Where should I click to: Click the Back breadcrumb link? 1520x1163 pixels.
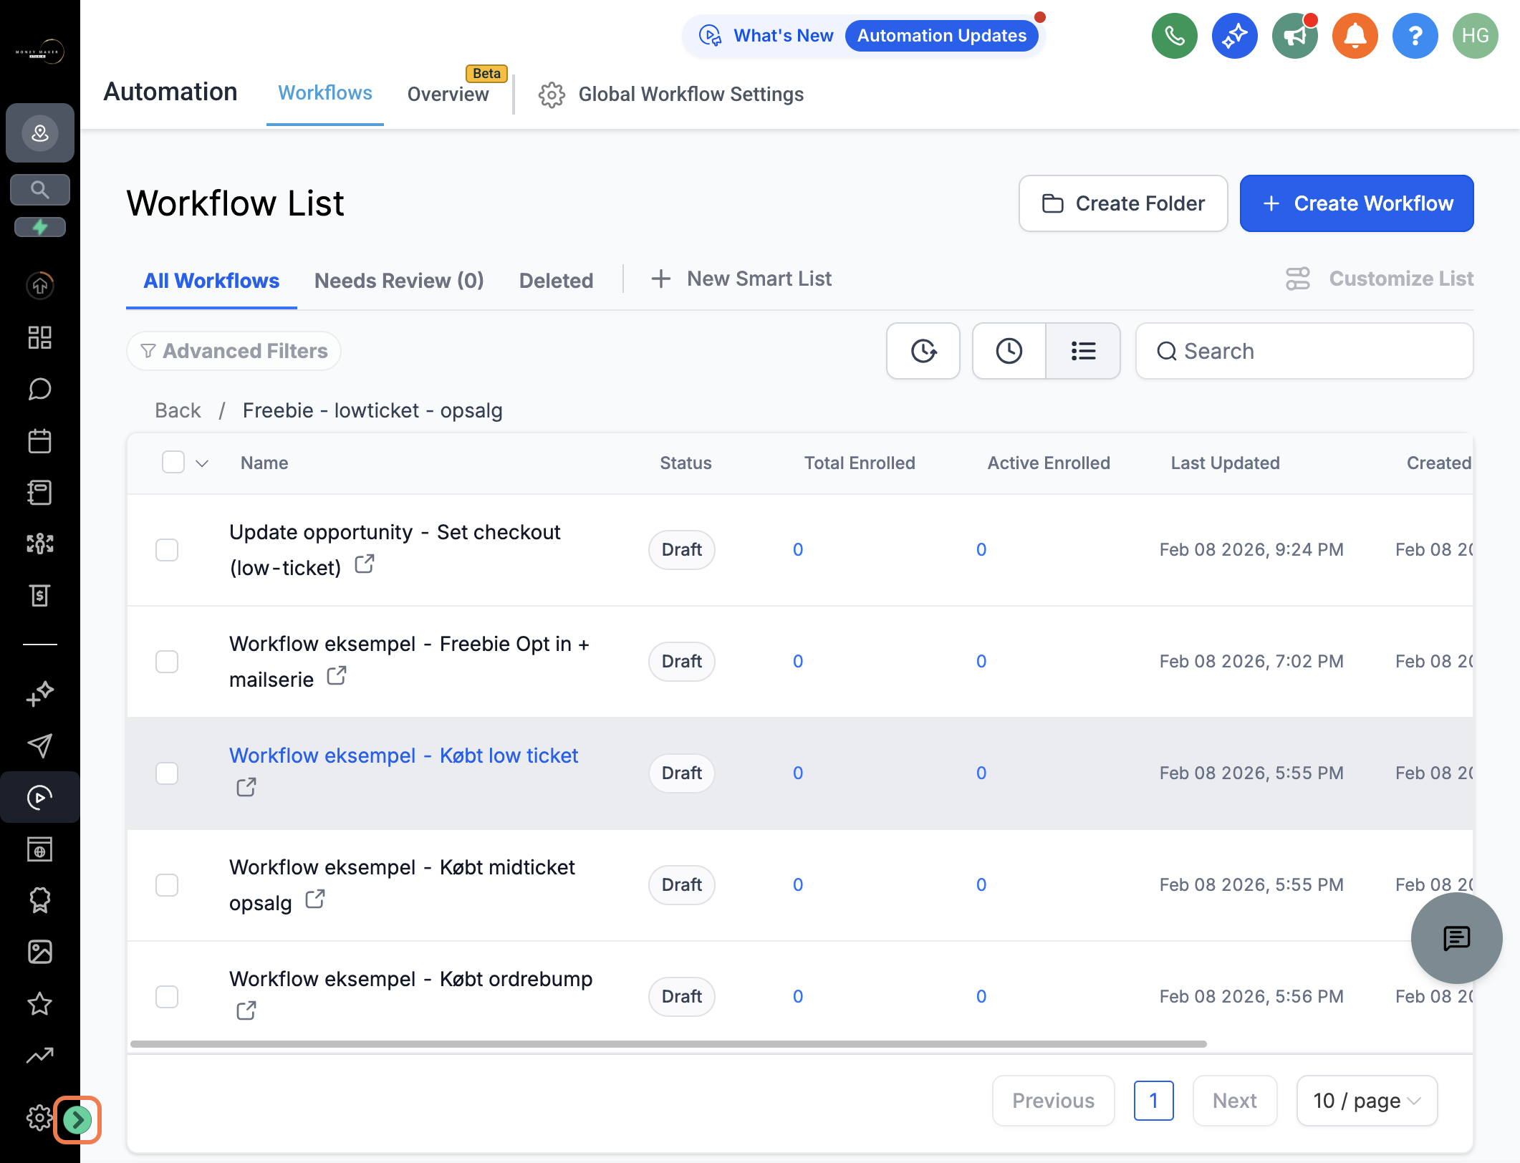tap(178, 410)
